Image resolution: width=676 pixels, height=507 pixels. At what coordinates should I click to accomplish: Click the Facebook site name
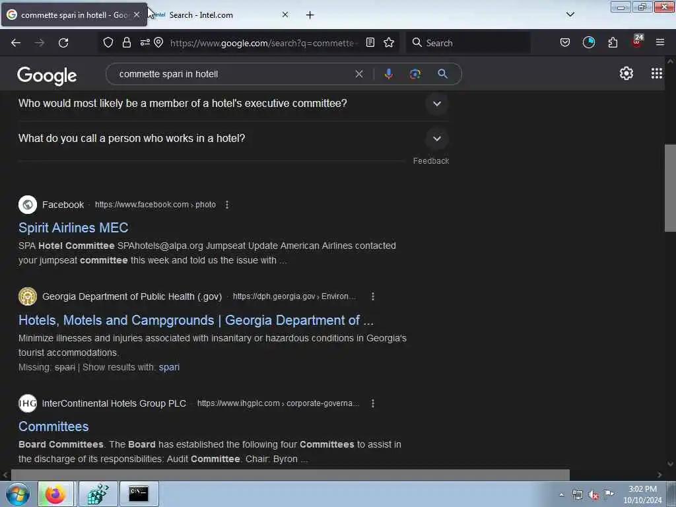[63, 205]
